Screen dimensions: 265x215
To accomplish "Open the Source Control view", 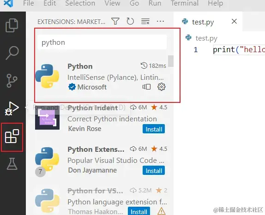I will point(12,81).
